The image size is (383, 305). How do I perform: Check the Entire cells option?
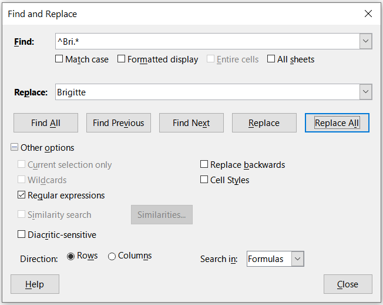(210, 59)
